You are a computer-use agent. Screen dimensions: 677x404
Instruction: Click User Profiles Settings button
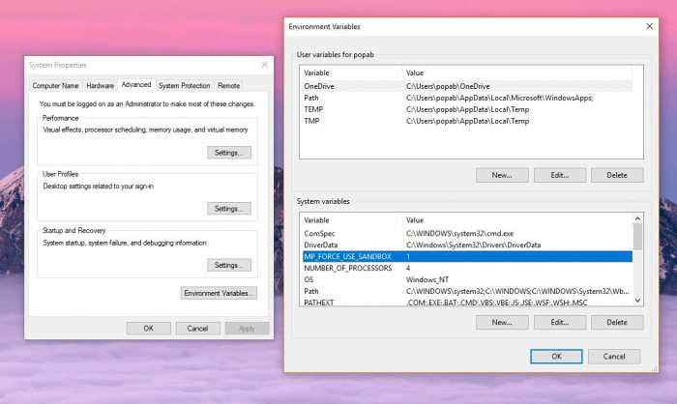229,209
